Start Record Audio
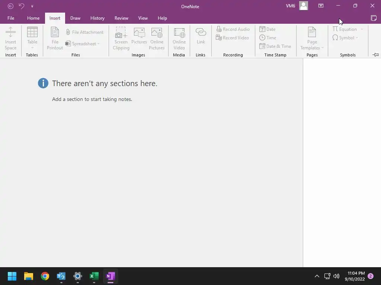381x285 pixels. 233,29
